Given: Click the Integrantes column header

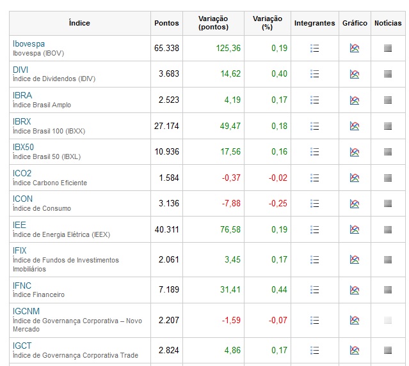Looking at the screenshot, I should point(314,23).
